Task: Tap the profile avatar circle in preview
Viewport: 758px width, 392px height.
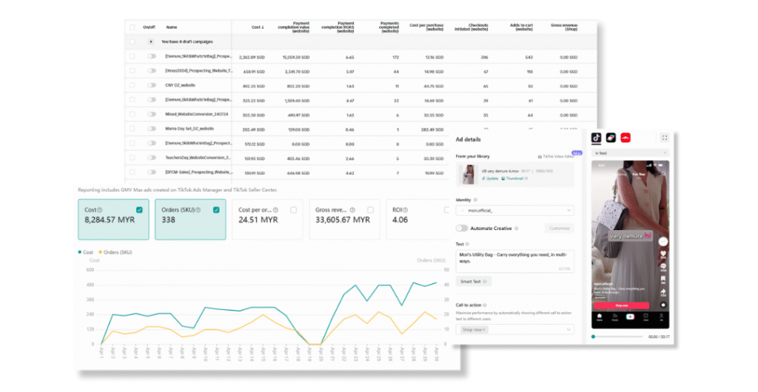Action: click(663, 241)
